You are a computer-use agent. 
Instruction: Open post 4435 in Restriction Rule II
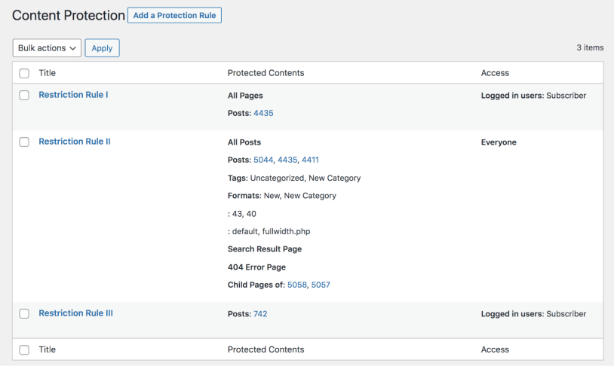(x=287, y=160)
